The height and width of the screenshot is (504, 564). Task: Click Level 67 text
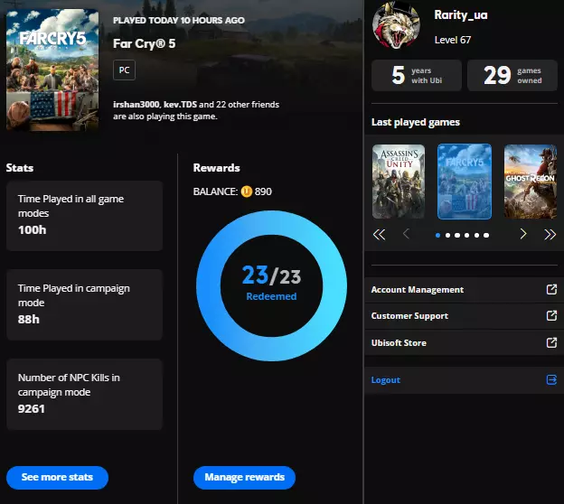coord(453,40)
